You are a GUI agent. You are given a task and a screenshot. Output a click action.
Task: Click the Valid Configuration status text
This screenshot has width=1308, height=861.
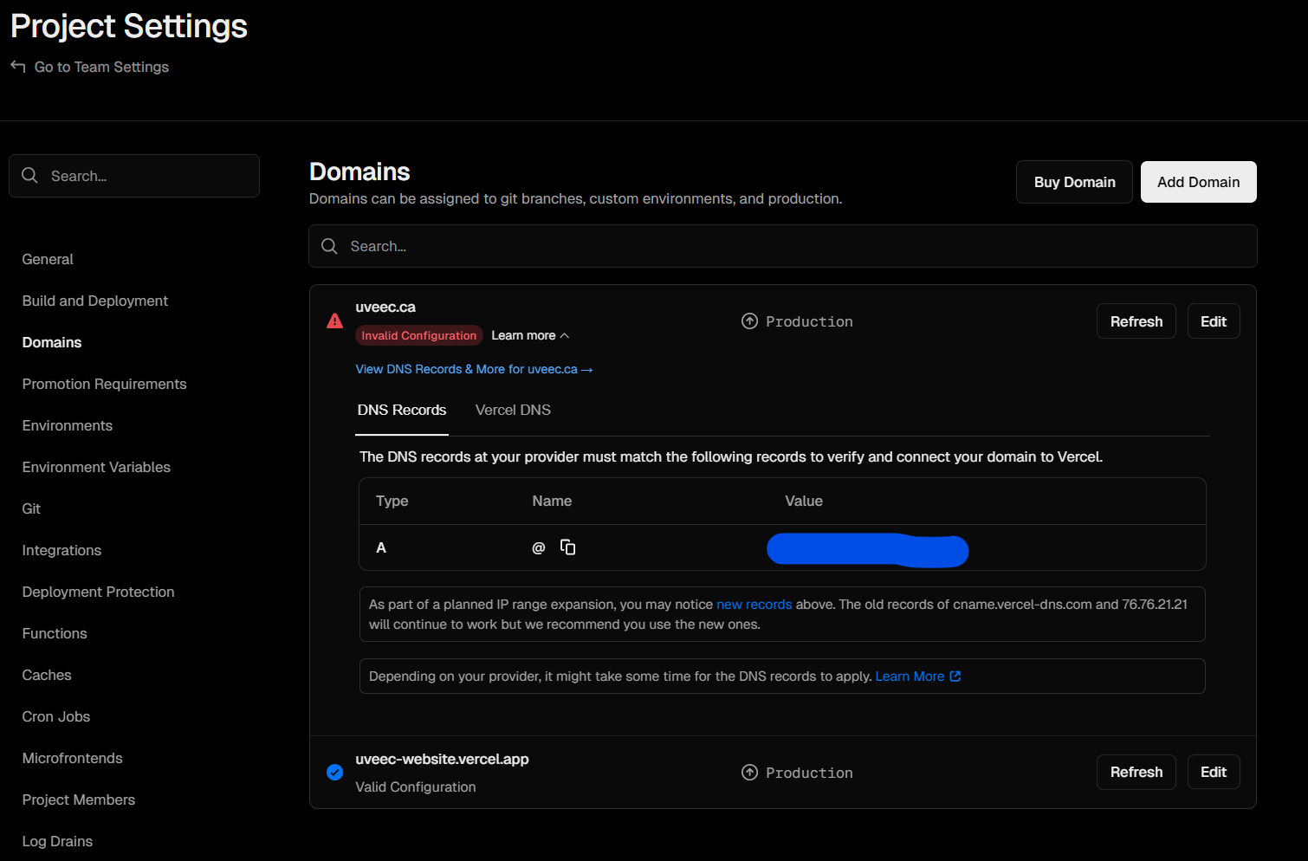[x=416, y=787]
